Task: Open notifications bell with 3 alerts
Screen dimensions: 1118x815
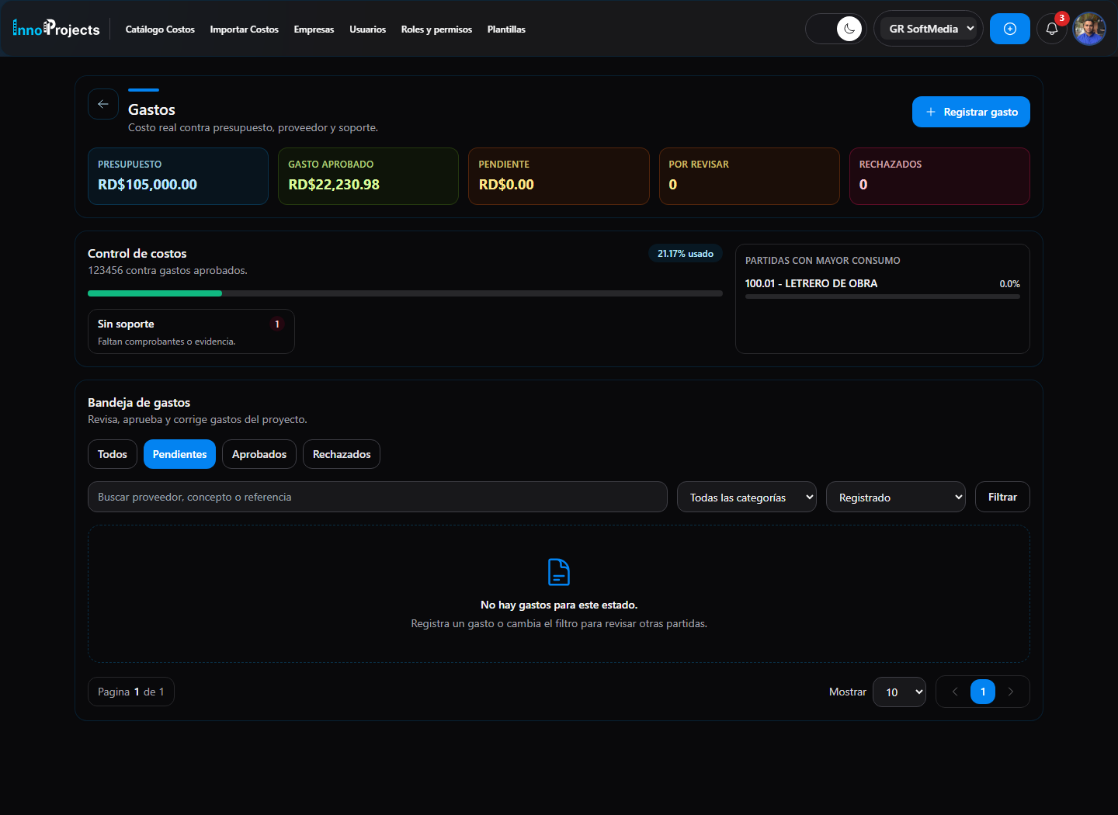Action: [1052, 29]
